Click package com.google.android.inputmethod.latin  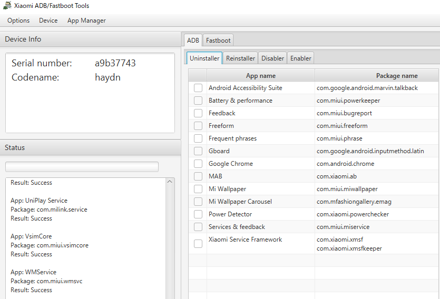(370, 151)
